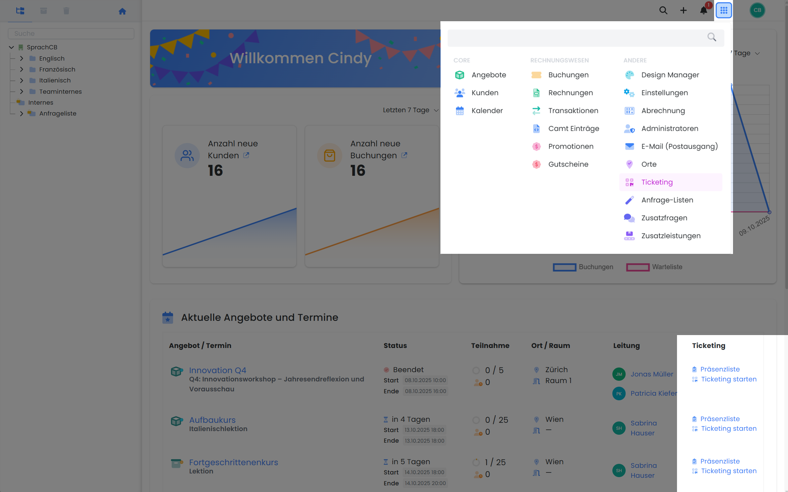Expand the Englisch folder
Image resolution: width=788 pixels, height=492 pixels.
tap(22, 58)
